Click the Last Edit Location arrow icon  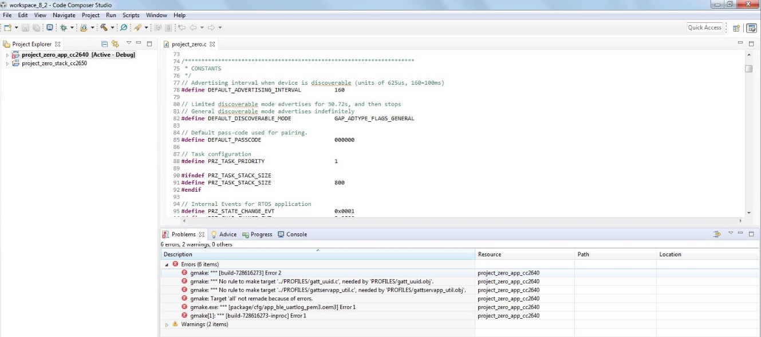coord(182,27)
